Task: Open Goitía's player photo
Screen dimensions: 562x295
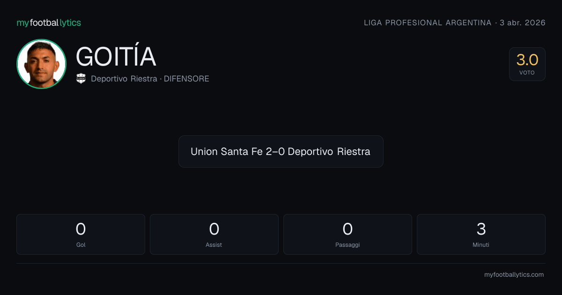Action: click(41, 64)
